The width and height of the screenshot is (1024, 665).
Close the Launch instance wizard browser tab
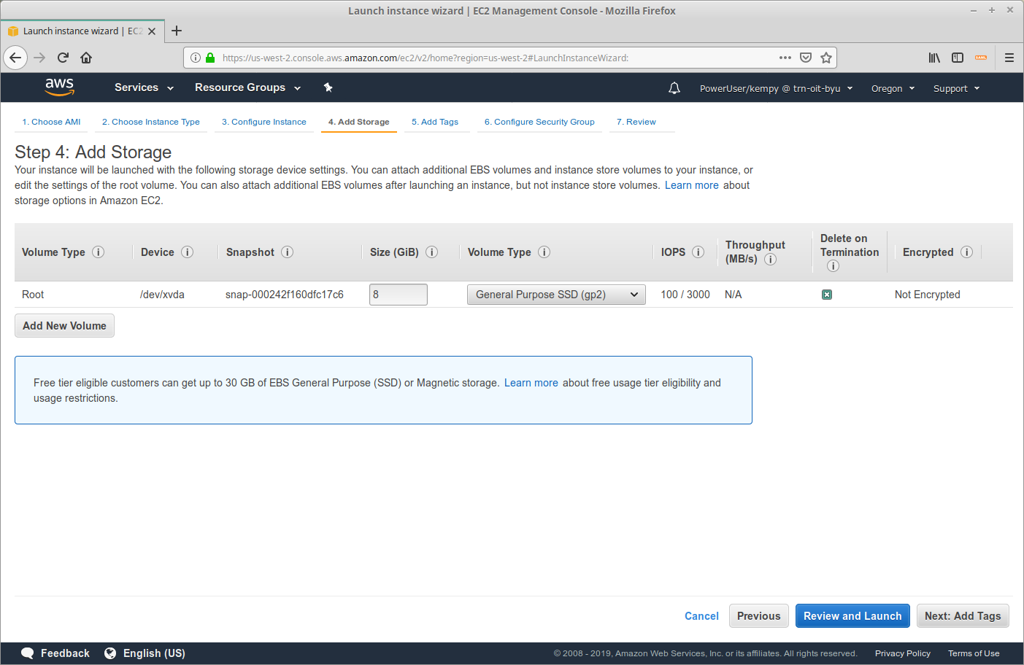click(152, 31)
